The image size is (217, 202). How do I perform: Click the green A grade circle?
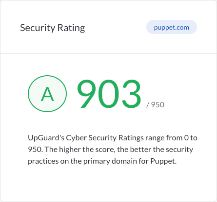pyautogui.click(x=47, y=94)
